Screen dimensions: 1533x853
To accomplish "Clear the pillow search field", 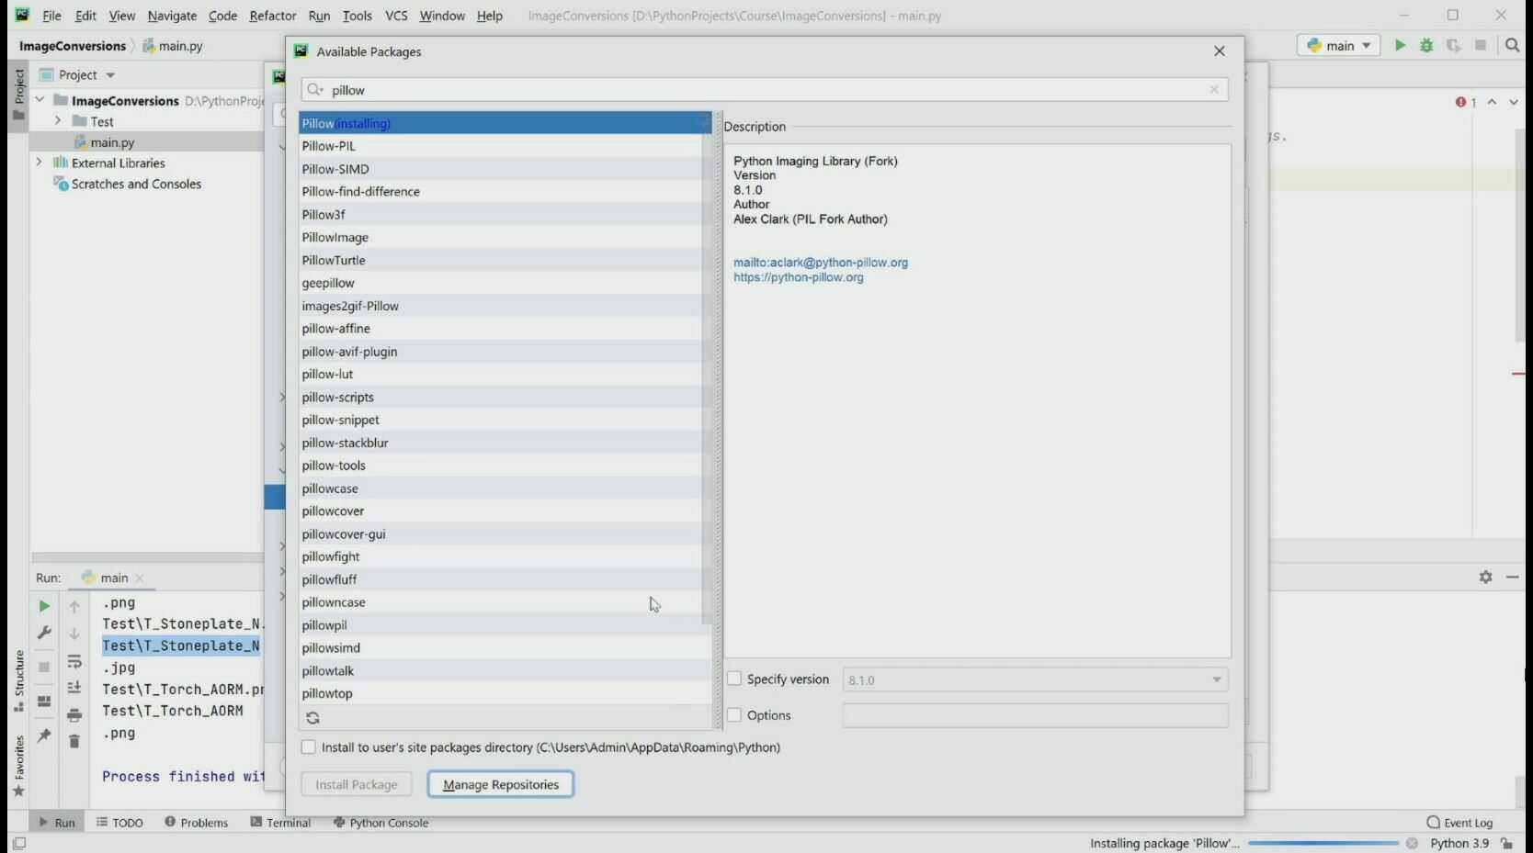I will tap(1214, 90).
